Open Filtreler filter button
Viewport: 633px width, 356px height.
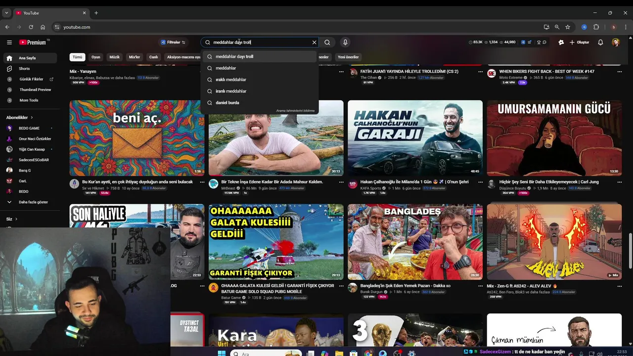pyautogui.click(x=173, y=43)
